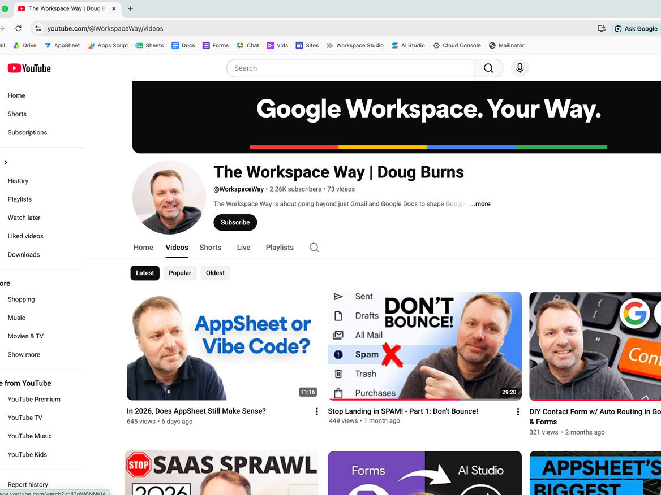Image resolution: width=661 pixels, height=495 pixels.
Task: Open Downloads in sidebar
Action: [24, 255]
